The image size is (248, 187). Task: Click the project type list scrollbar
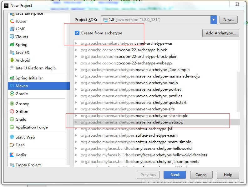click(x=68, y=95)
